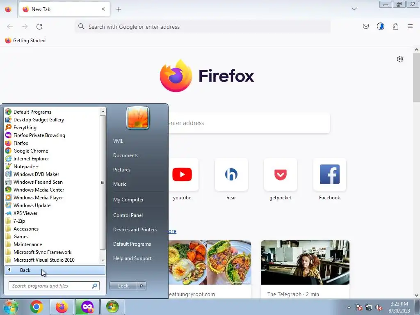The image size is (420, 315).
Task: Open eathungryroot.com food article card
Action: 210,269
